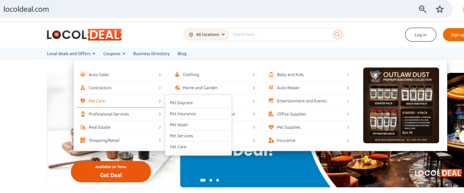Expand the Professional Services submenu arrow
Viewport: 464px width, 193px height.
point(159,114)
